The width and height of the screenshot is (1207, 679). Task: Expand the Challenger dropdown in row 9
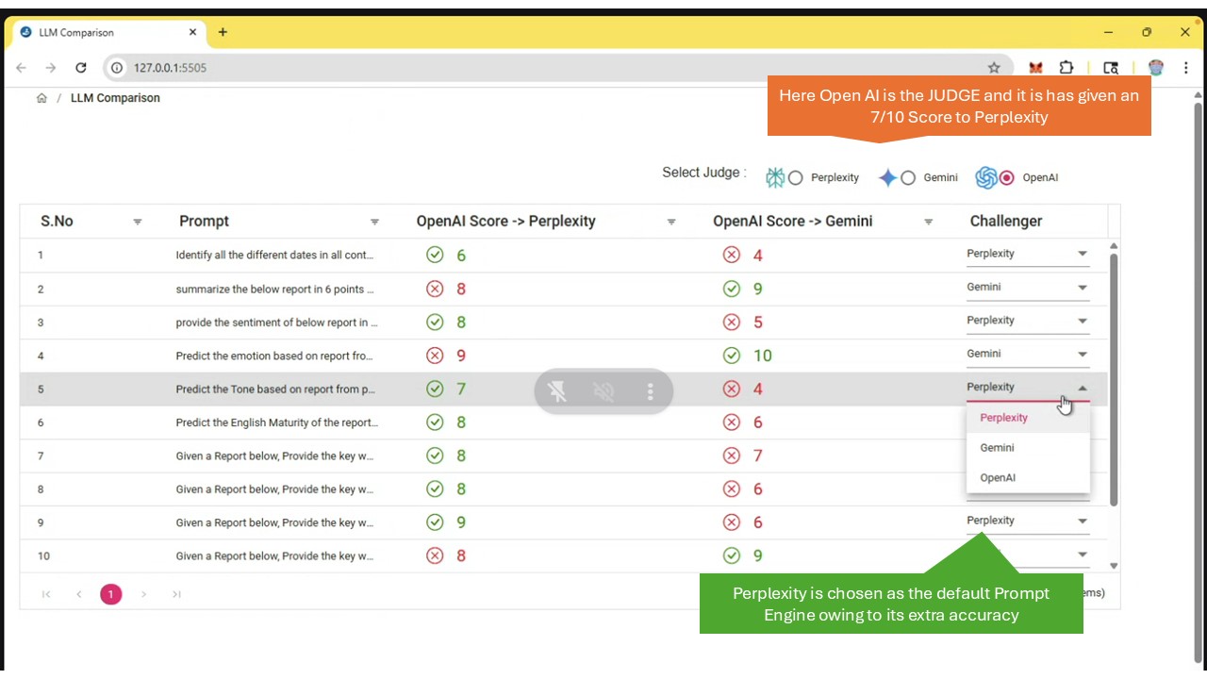point(1083,522)
